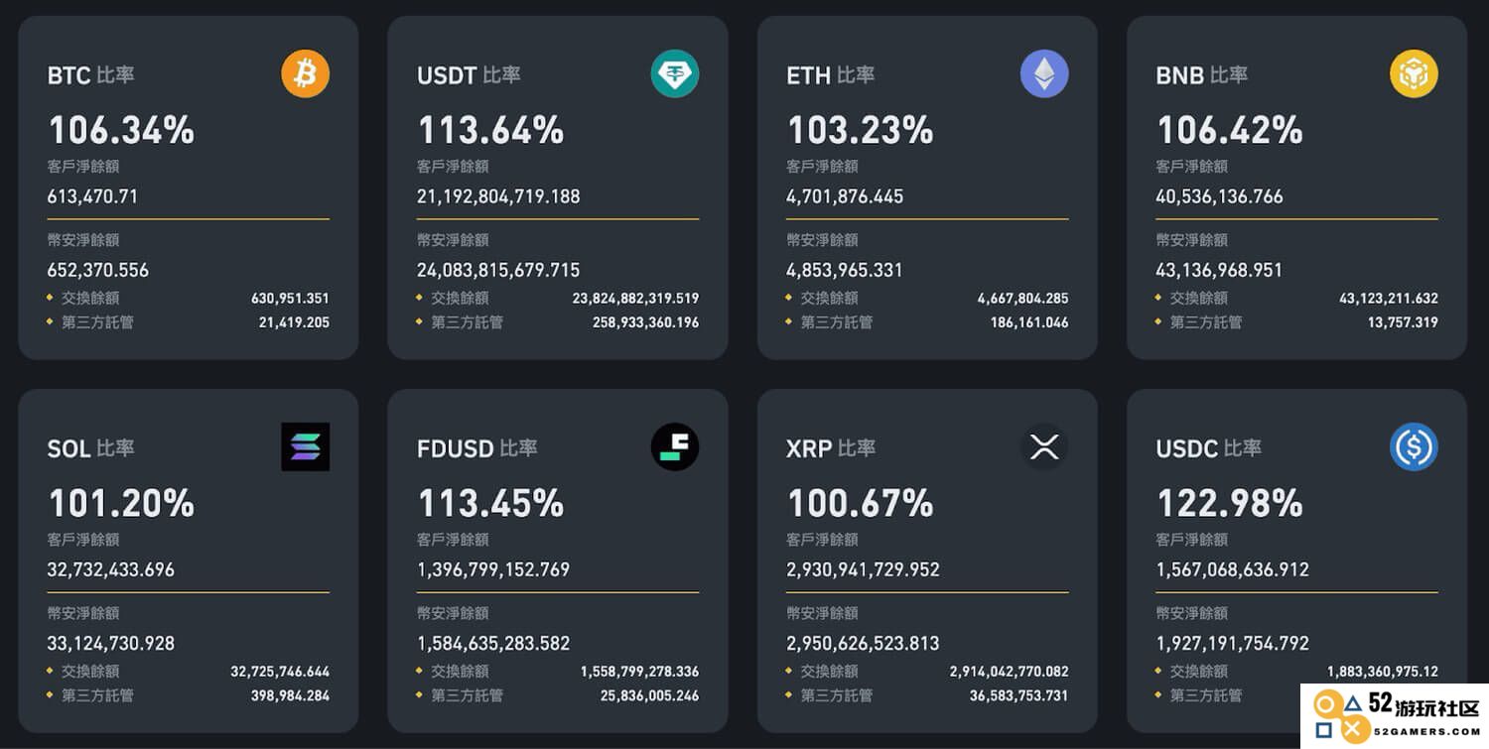Click the blue USDC coin icon
Image resolution: width=1489 pixels, height=749 pixels.
pyautogui.click(x=1414, y=447)
